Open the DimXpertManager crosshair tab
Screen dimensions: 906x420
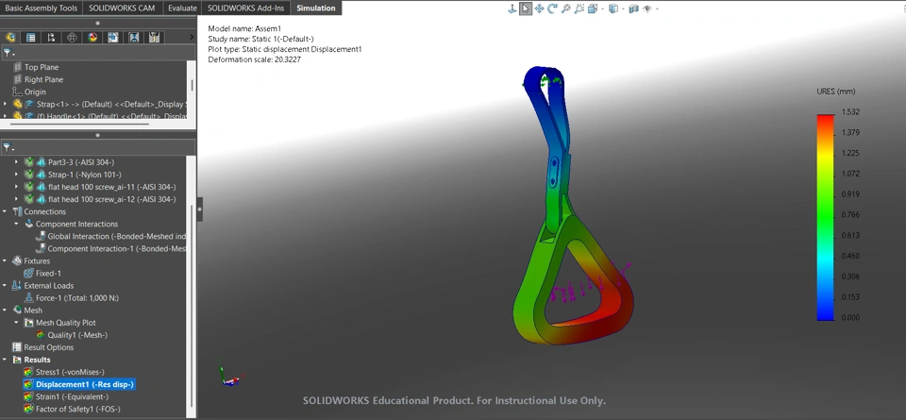[x=72, y=37]
